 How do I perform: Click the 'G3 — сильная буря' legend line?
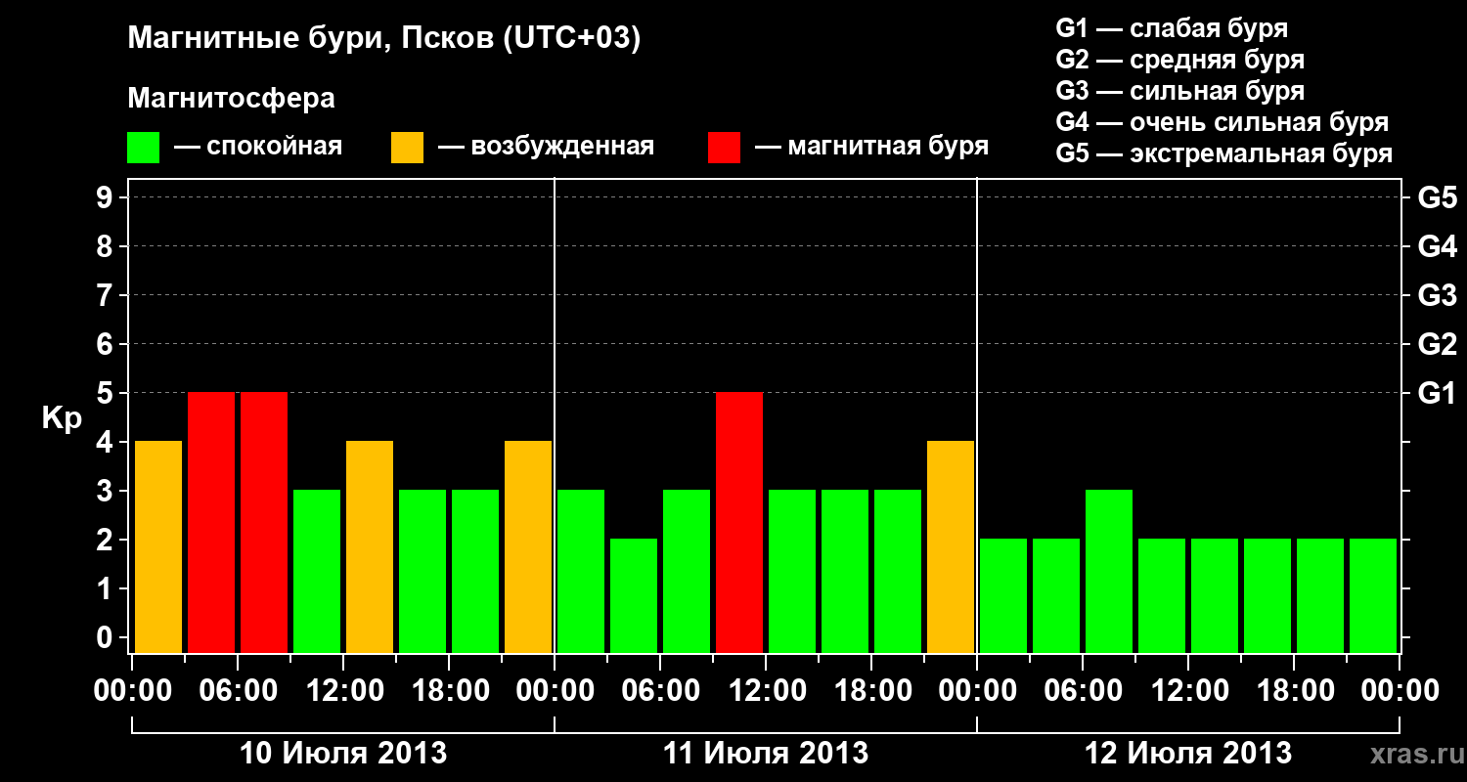[1179, 90]
